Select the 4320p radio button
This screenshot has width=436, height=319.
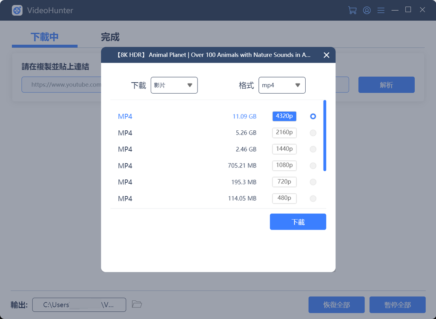[x=313, y=116]
